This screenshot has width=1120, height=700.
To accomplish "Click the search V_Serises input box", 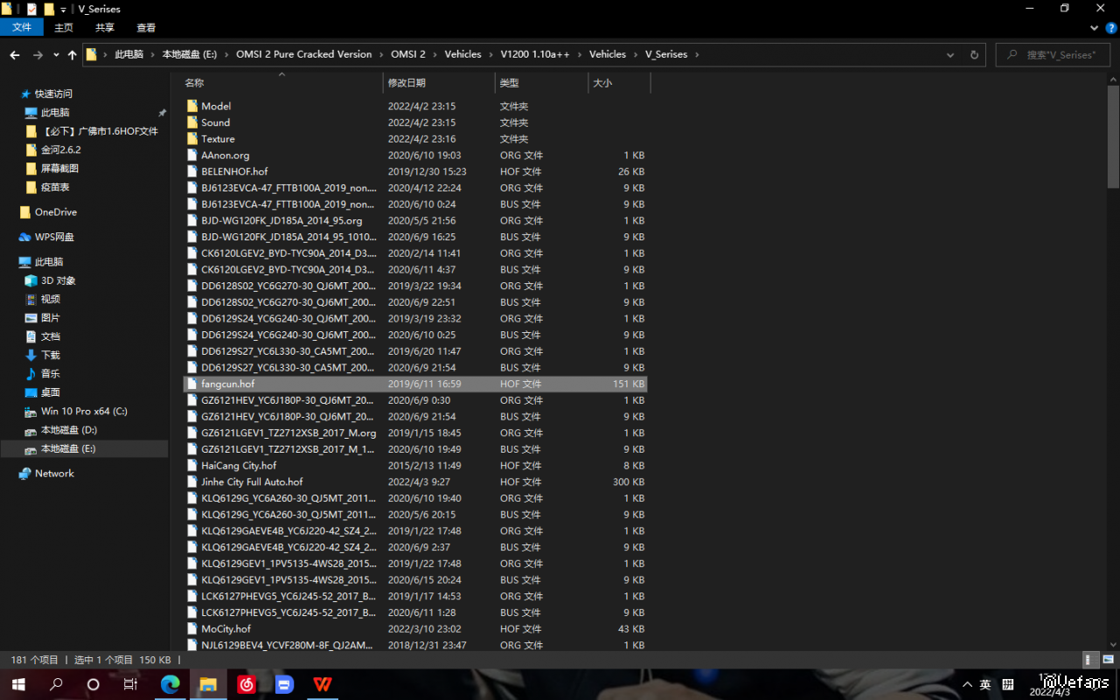I will [x=1058, y=54].
